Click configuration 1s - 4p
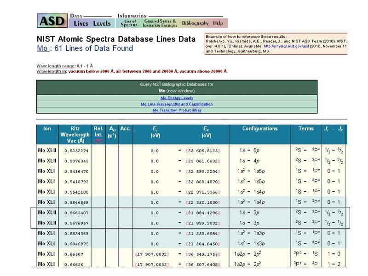The image size is (368, 276). click(249, 161)
